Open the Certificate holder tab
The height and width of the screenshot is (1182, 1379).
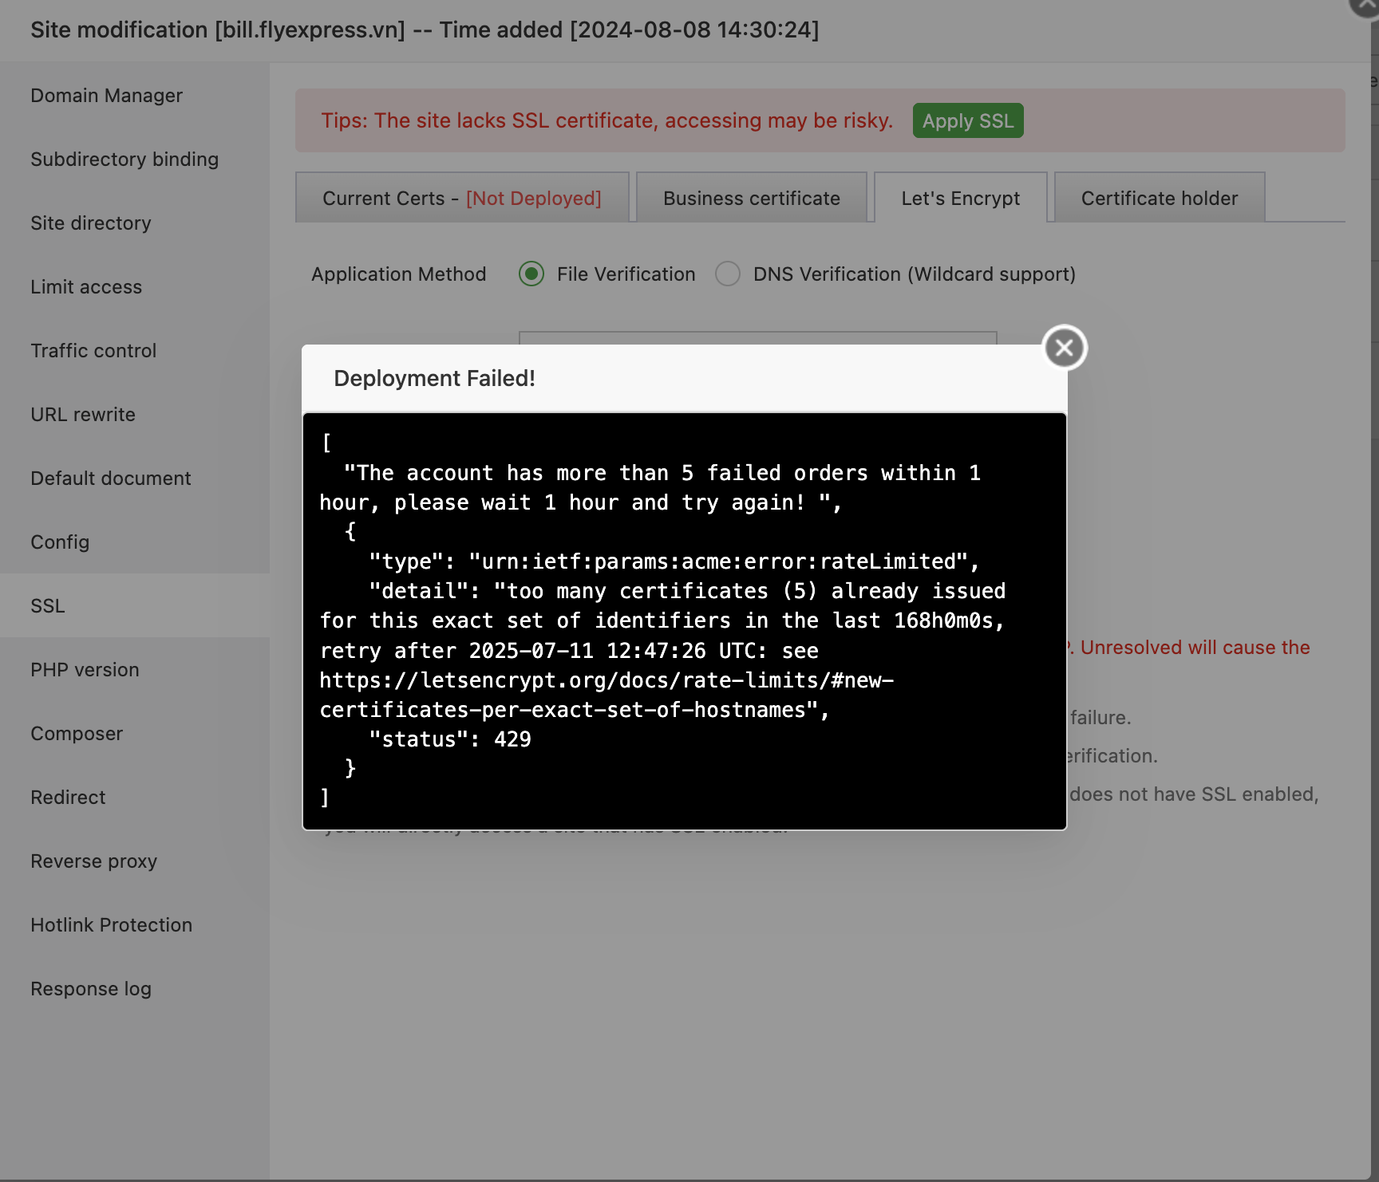click(1160, 198)
